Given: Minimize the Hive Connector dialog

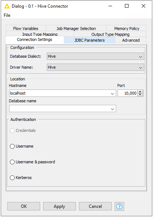Looking at the screenshot, I should [x=110, y=6].
